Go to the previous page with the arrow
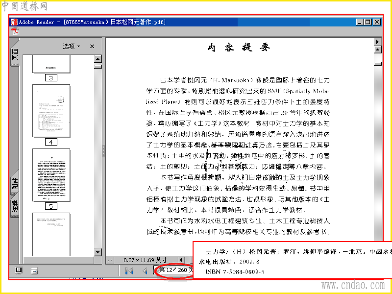Viewport: 392px width, 294px height. pos(145,271)
